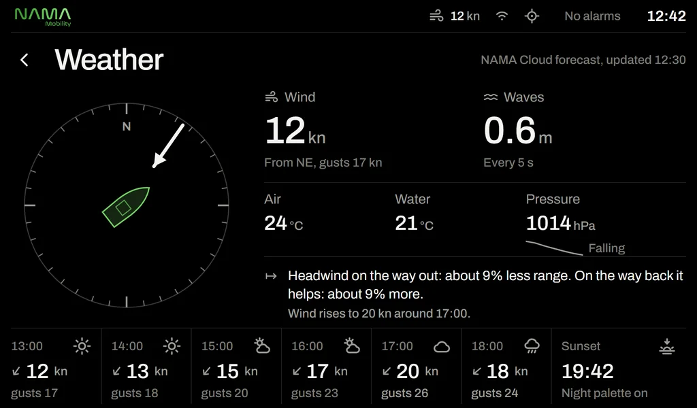Click the 17:00 time label
This screenshot has height=408, width=697.
(398, 346)
